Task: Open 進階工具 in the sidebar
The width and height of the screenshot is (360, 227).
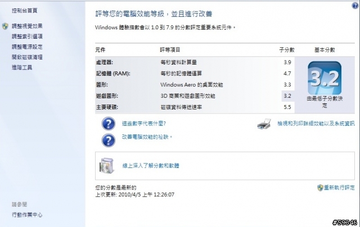Action: coord(22,67)
